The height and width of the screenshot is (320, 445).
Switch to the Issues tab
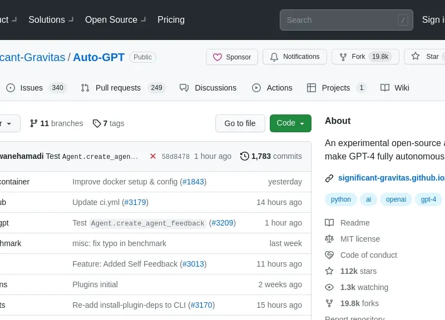36,88
